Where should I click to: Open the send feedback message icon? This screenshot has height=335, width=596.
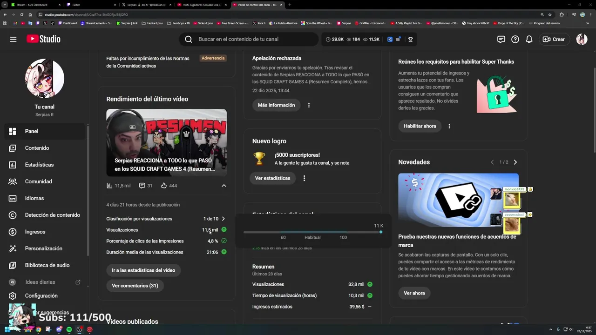click(501, 40)
